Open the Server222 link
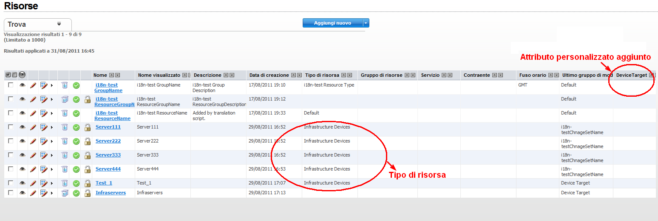The image size is (658, 221). (108, 141)
